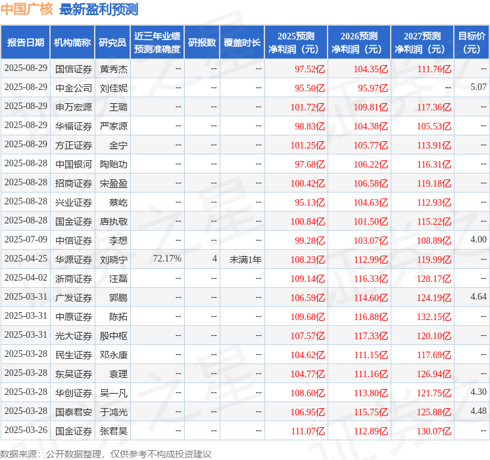Click 95.13亿 in the 兴业证券 row
Image resolution: width=490 pixels, height=460 pixels.
click(x=310, y=202)
